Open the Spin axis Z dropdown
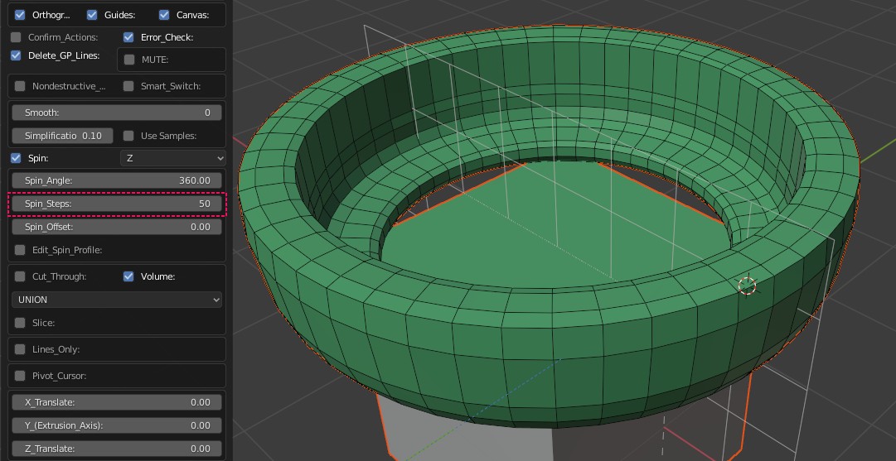The height and width of the screenshot is (461, 896). (173, 158)
